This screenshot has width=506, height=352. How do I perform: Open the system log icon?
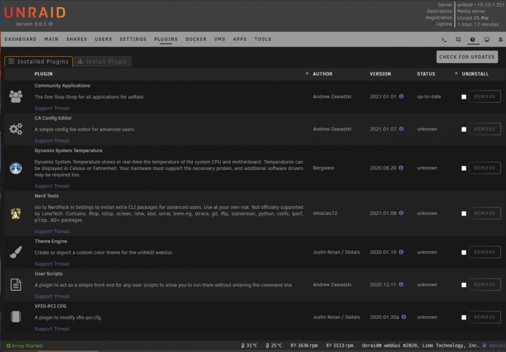[x=500, y=39]
